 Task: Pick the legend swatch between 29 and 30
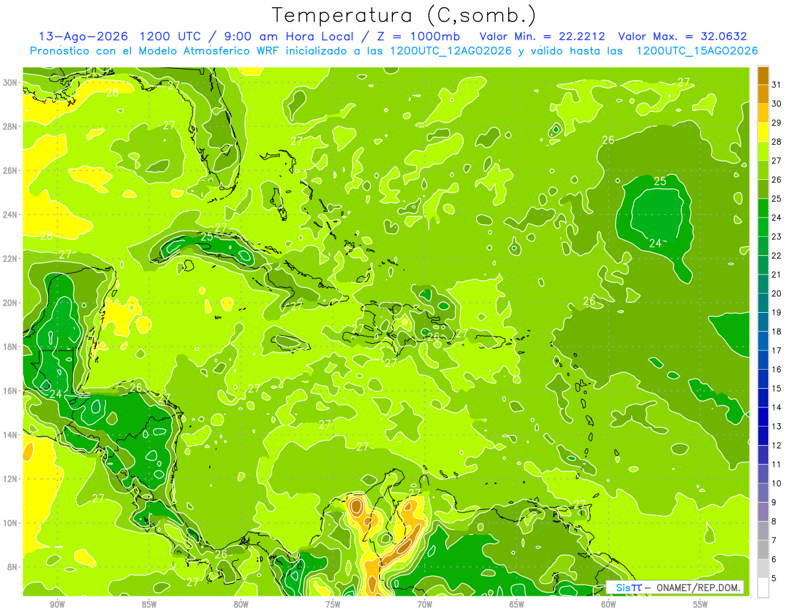[763, 114]
